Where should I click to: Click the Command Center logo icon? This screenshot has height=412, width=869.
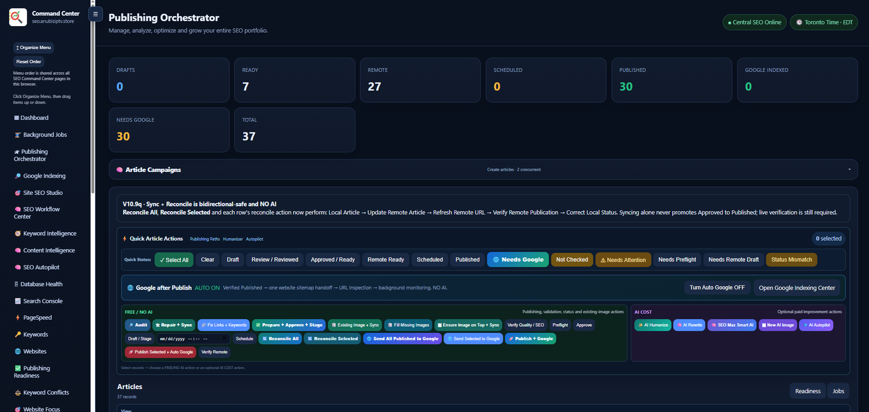click(x=18, y=17)
